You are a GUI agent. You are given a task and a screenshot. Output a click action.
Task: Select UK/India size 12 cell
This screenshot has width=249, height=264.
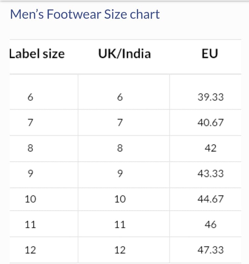(x=120, y=250)
